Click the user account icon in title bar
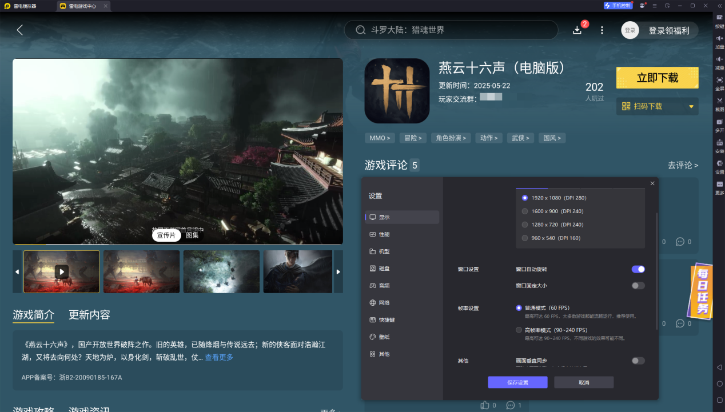 click(643, 6)
